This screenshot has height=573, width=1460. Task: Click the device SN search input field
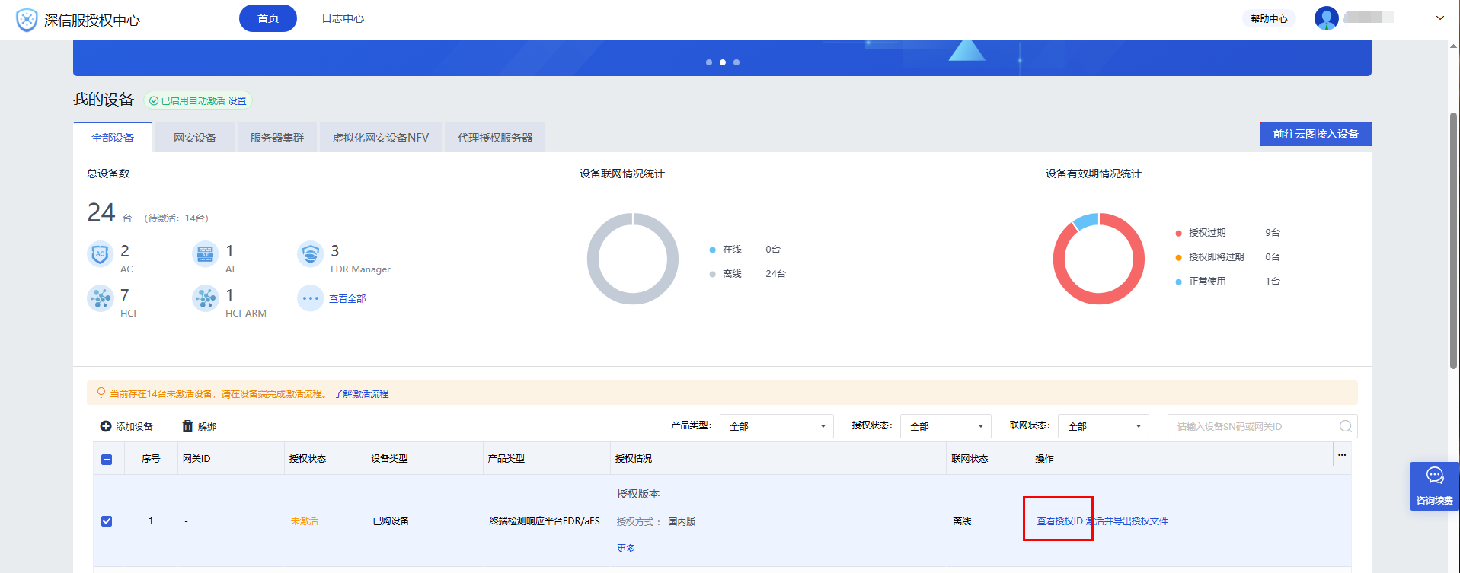[1253, 426]
